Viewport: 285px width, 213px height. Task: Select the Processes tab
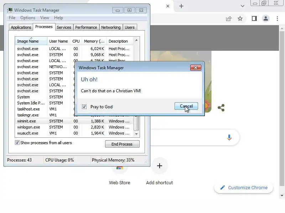click(44, 27)
